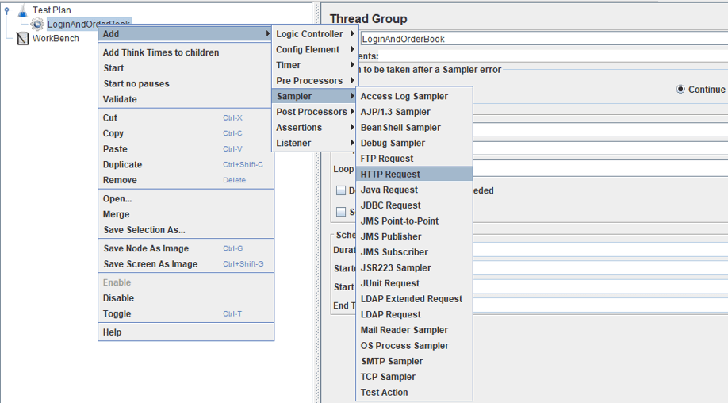Expand the Pre Processors submenu

pyautogui.click(x=314, y=81)
